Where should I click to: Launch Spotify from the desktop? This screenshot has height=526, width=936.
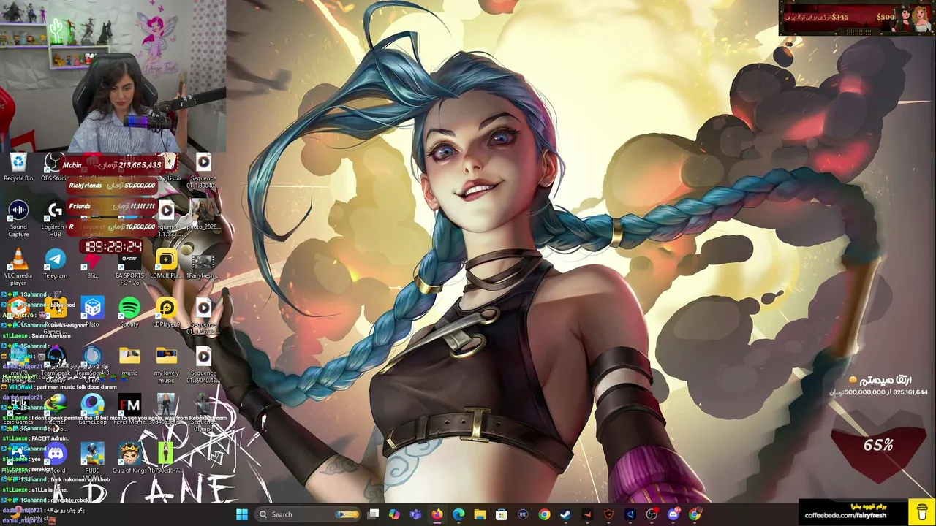point(129,313)
